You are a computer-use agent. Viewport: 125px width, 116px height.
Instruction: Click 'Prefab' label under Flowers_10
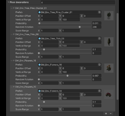tap(19, 91)
